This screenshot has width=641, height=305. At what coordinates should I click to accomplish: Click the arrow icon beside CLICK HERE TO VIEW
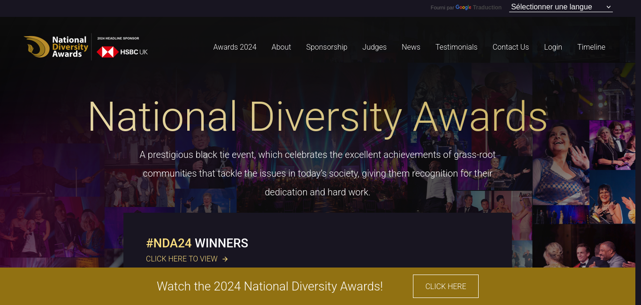pos(225,259)
